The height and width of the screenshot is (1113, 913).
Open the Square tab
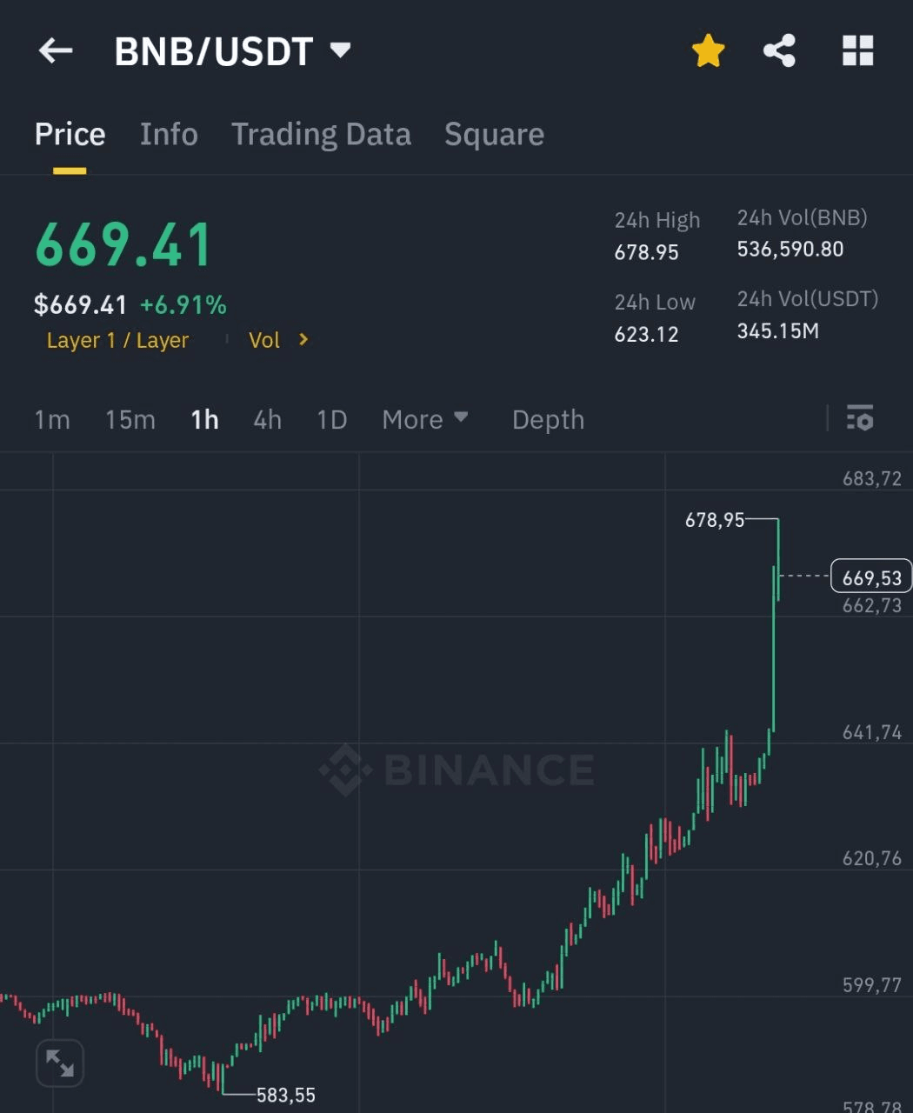(x=494, y=135)
